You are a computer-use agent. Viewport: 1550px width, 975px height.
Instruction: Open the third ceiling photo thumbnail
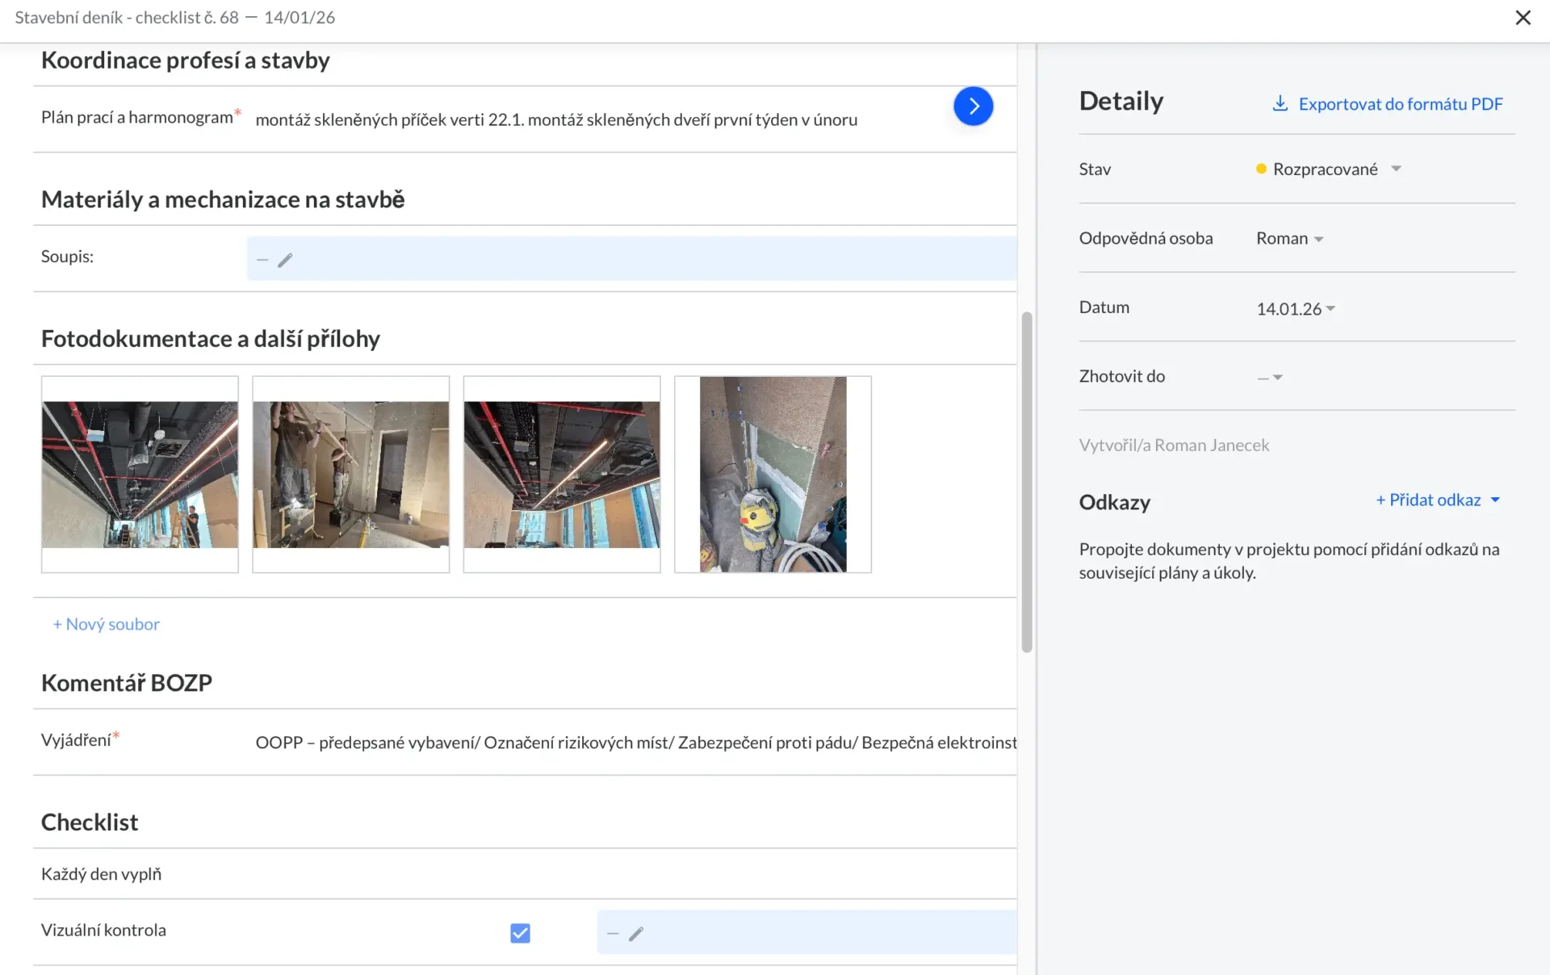coord(561,475)
